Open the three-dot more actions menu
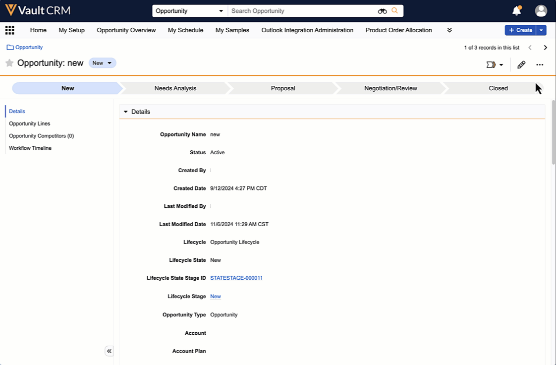 540,65
